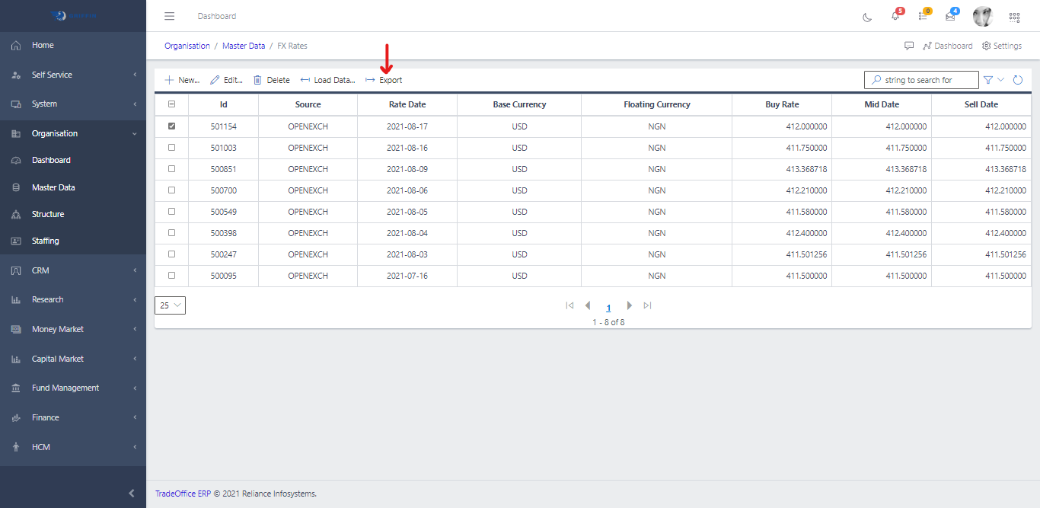Open the chat comment icon
This screenshot has width=1040, height=508.
click(909, 46)
